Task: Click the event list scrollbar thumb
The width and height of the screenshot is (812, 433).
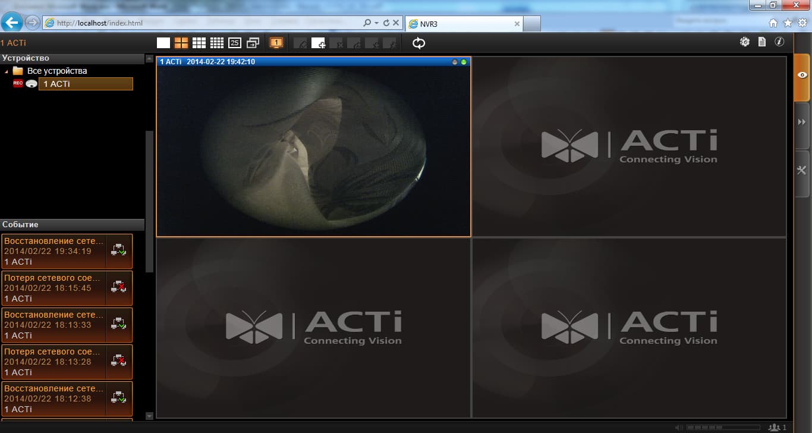Action: click(149, 201)
